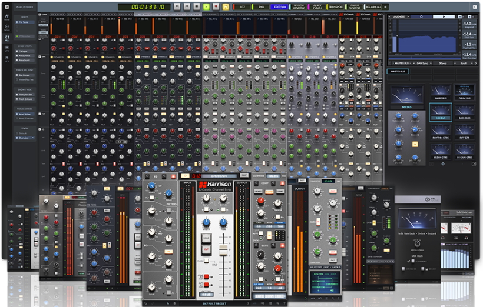This screenshot has width=483, height=307.
Task: Click the Harrison 32Classic Channel Strip logo
Action: [215, 185]
